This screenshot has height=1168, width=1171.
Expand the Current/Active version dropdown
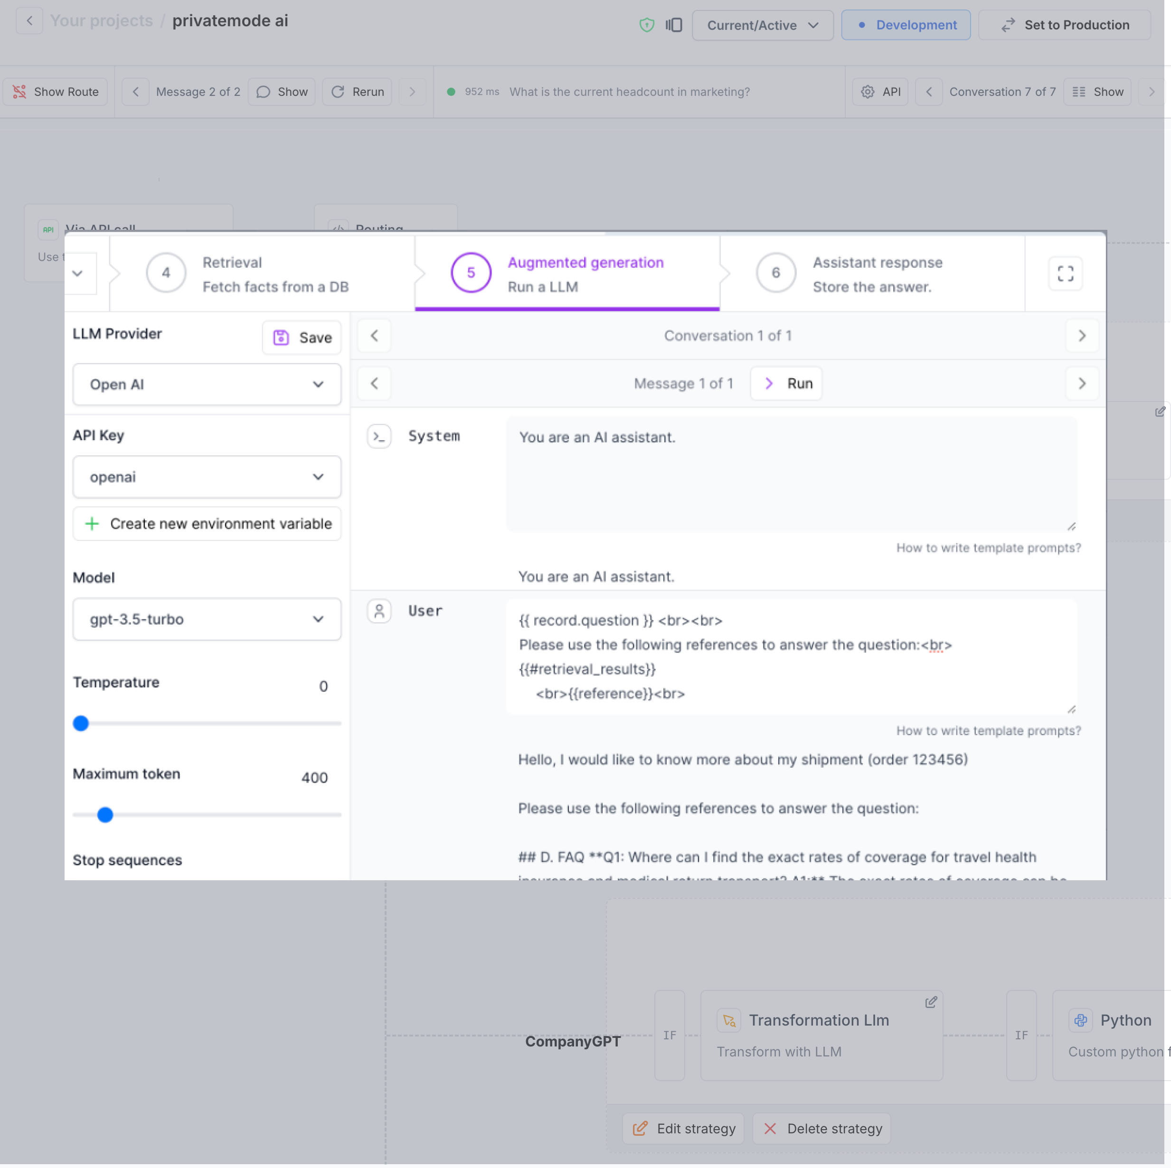click(x=762, y=25)
